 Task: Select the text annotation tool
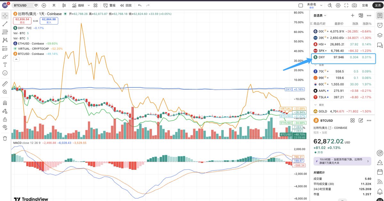coord(5,65)
